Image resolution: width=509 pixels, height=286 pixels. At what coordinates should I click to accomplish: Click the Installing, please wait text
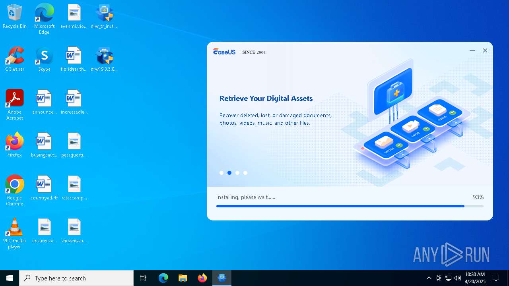(x=246, y=197)
